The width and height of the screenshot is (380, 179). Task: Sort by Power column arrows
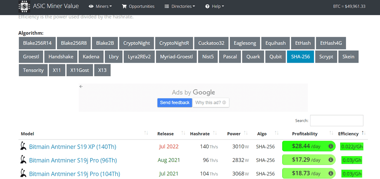(246, 133)
